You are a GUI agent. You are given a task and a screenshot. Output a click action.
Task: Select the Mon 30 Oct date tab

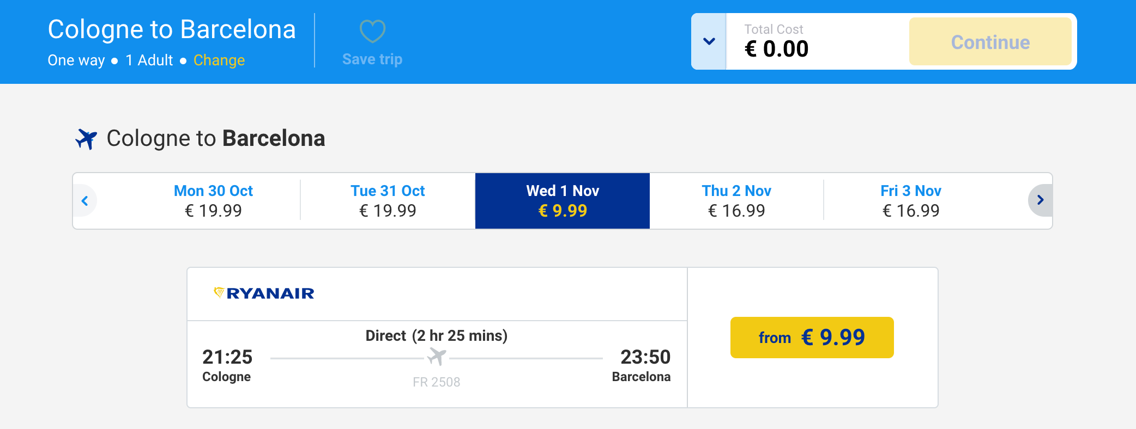click(x=213, y=200)
